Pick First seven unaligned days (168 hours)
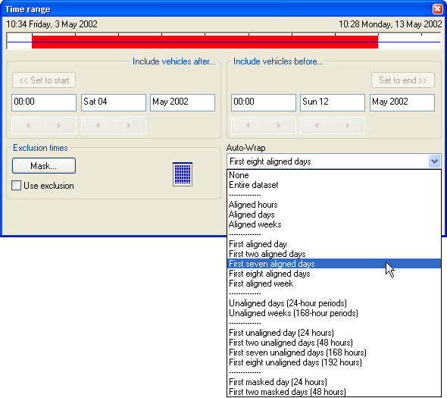447x398 pixels. tap(334, 353)
